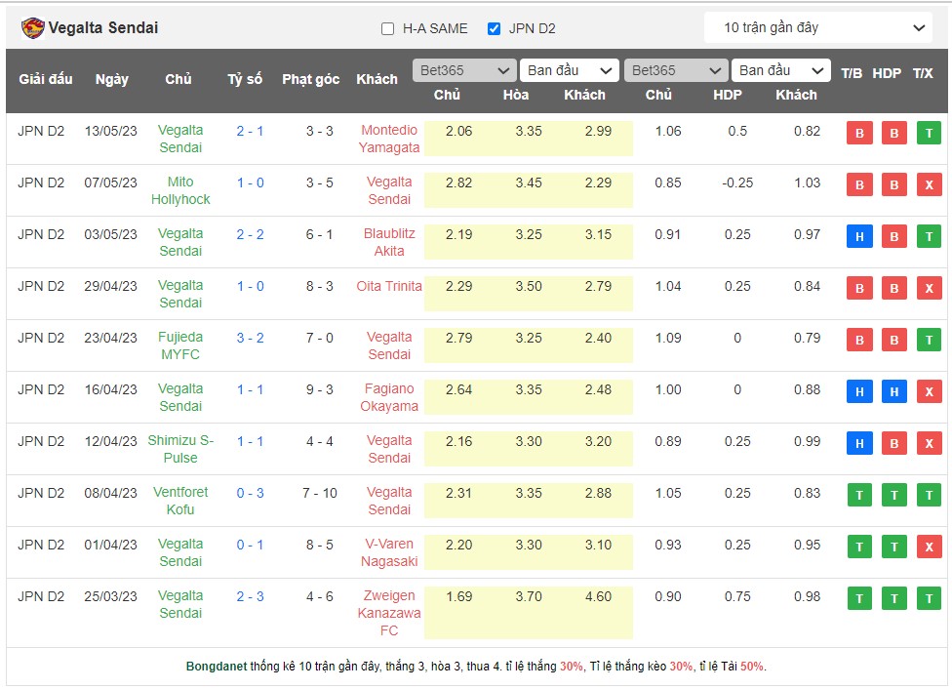Screen dimensions: 952x689
Task: Click highlighted home odds 2.06 cell
Action: (x=458, y=132)
